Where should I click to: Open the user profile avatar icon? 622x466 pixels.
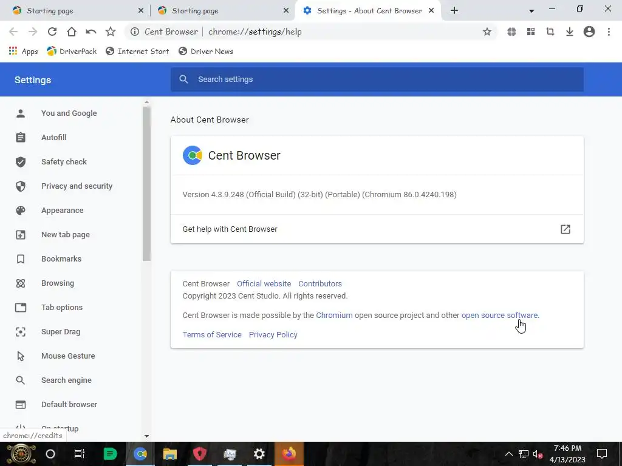point(589,32)
